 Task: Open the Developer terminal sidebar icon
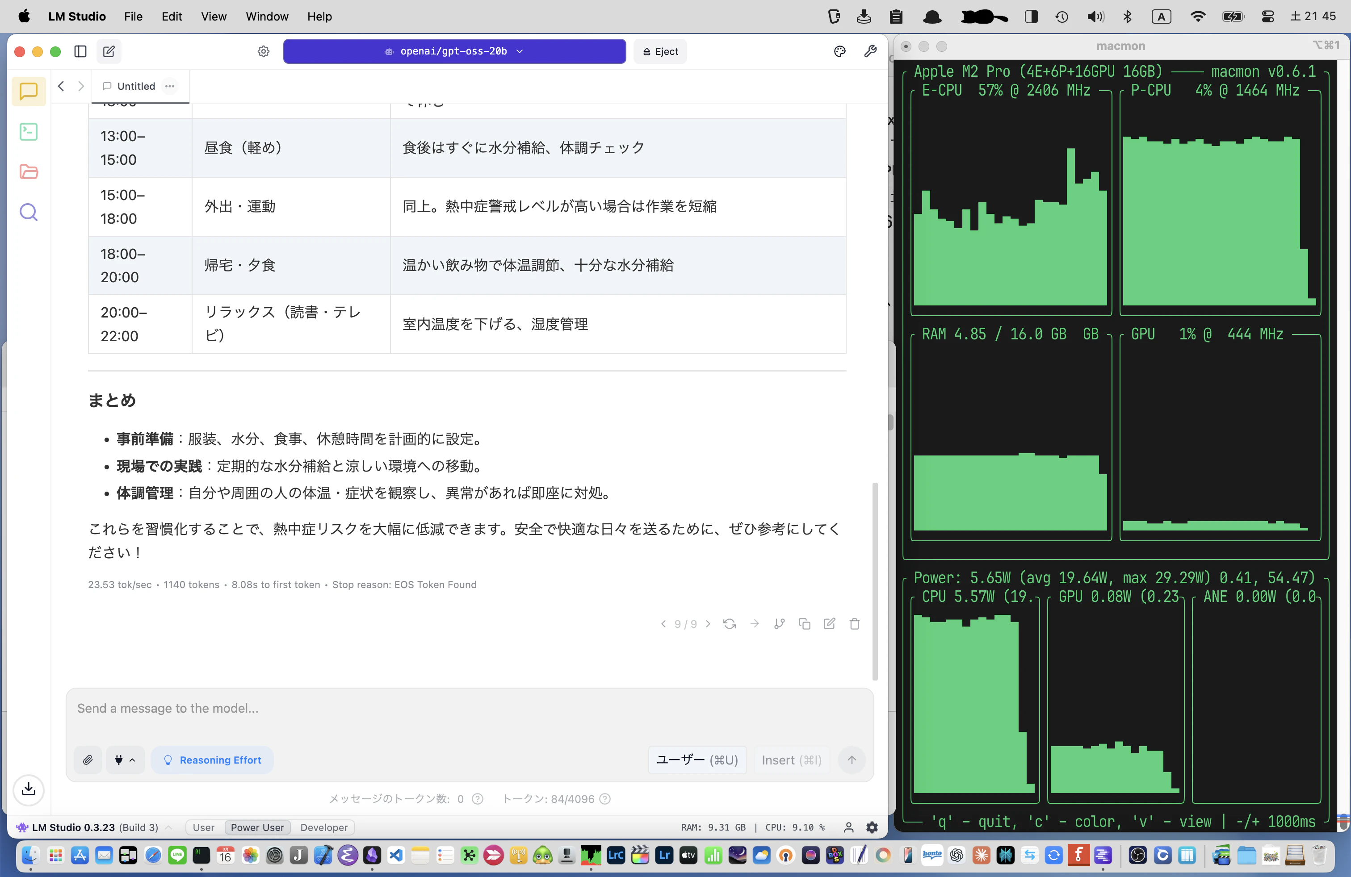[29, 132]
